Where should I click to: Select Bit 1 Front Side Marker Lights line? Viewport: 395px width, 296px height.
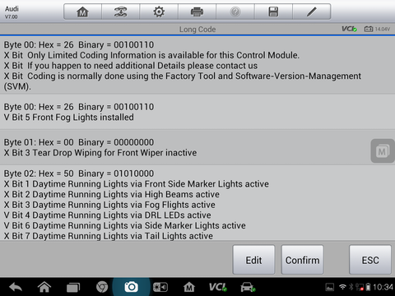coord(137,184)
